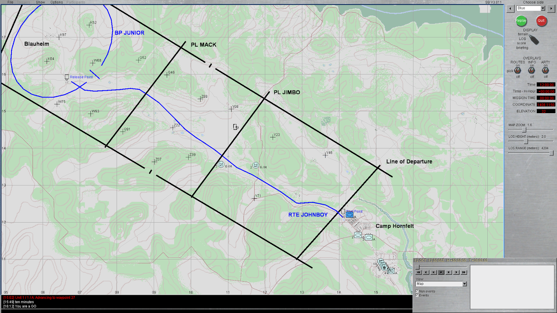
Task: Step forward one frame in replay
Action: (449, 272)
